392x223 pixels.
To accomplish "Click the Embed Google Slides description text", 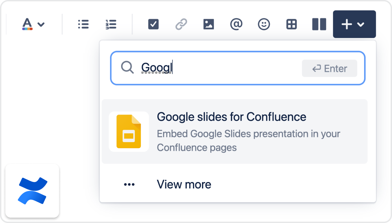I will [x=248, y=141].
